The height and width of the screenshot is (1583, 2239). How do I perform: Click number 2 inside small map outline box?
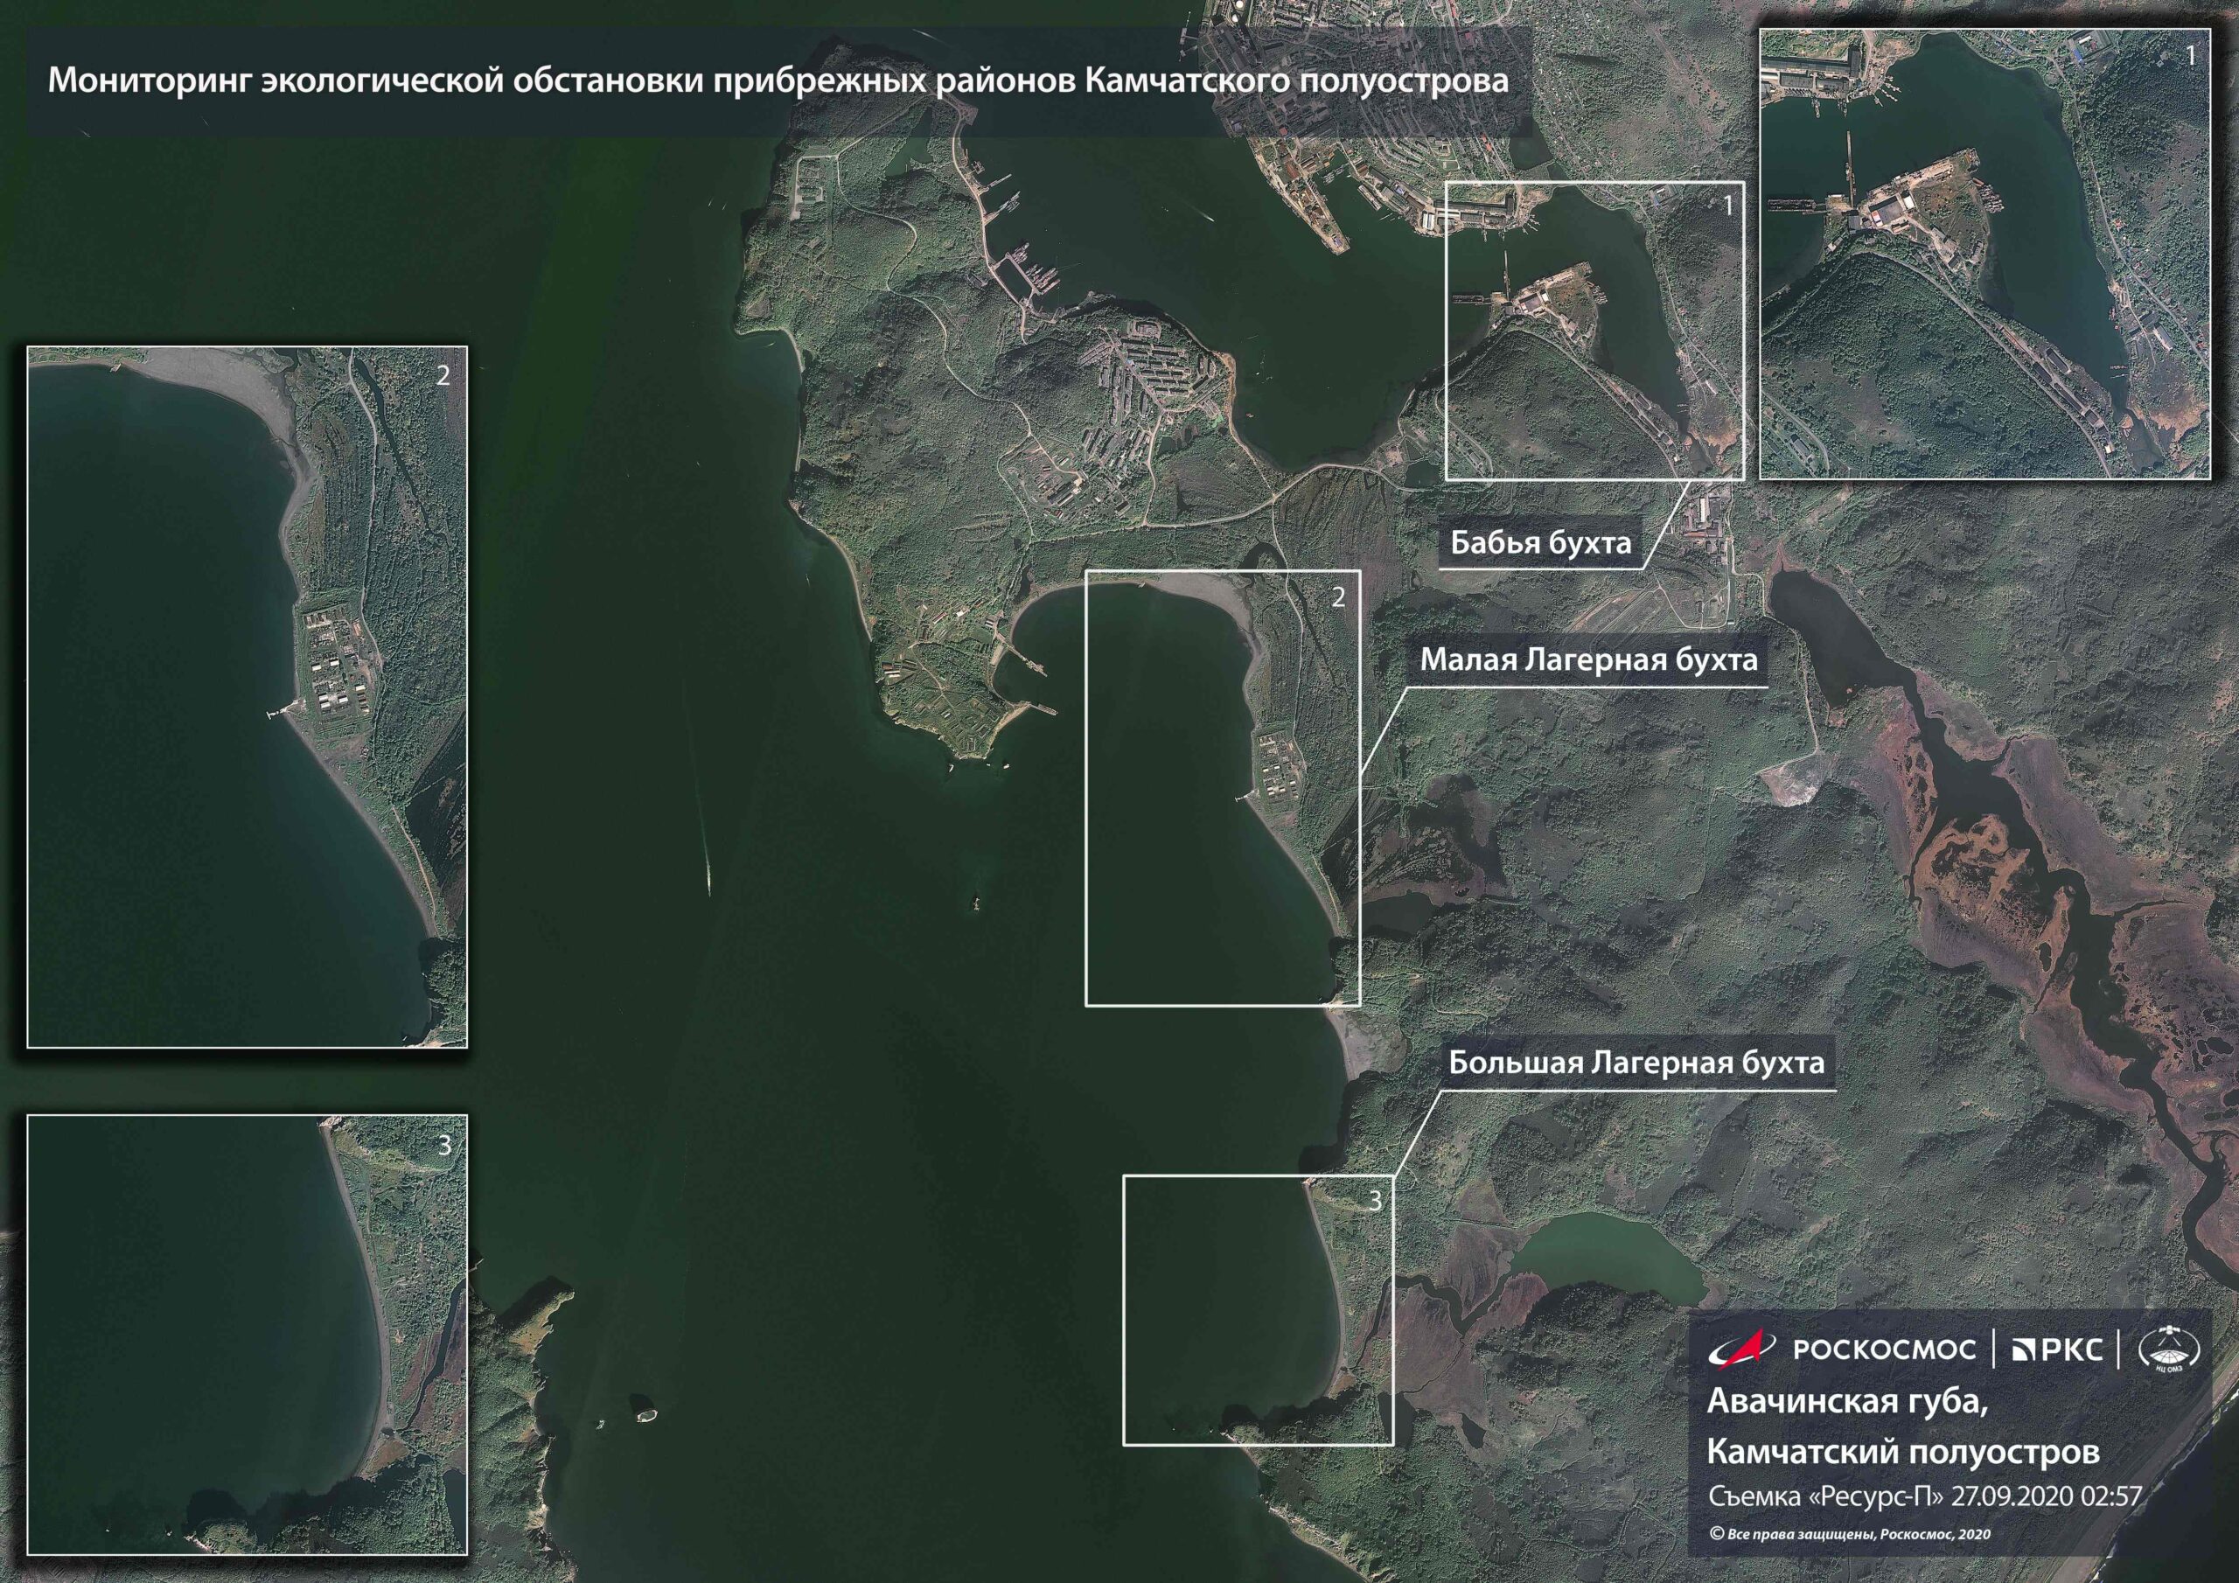1338,597
